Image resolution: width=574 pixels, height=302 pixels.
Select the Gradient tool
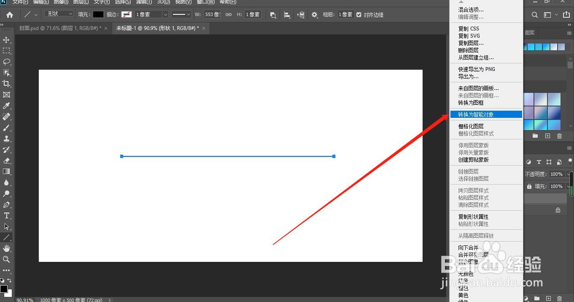pos(6,171)
